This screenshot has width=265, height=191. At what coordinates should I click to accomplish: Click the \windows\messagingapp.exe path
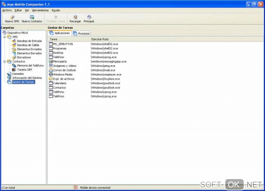click(x=109, y=61)
